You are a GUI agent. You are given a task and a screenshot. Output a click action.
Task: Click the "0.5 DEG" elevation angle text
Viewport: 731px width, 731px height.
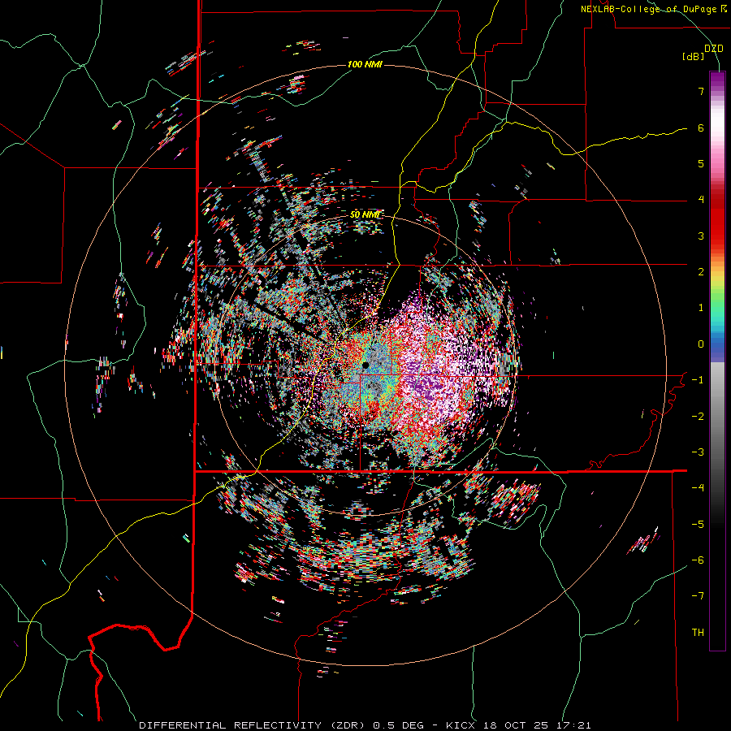pos(398,725)
